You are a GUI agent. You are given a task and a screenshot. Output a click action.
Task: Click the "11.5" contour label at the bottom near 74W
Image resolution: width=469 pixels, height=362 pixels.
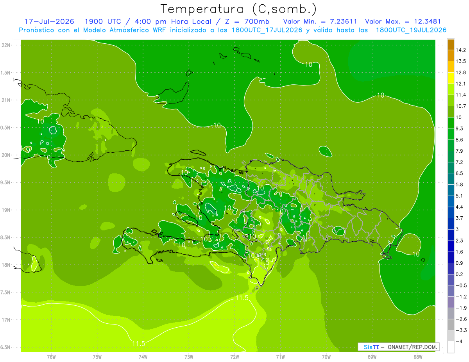pos(139,344)
